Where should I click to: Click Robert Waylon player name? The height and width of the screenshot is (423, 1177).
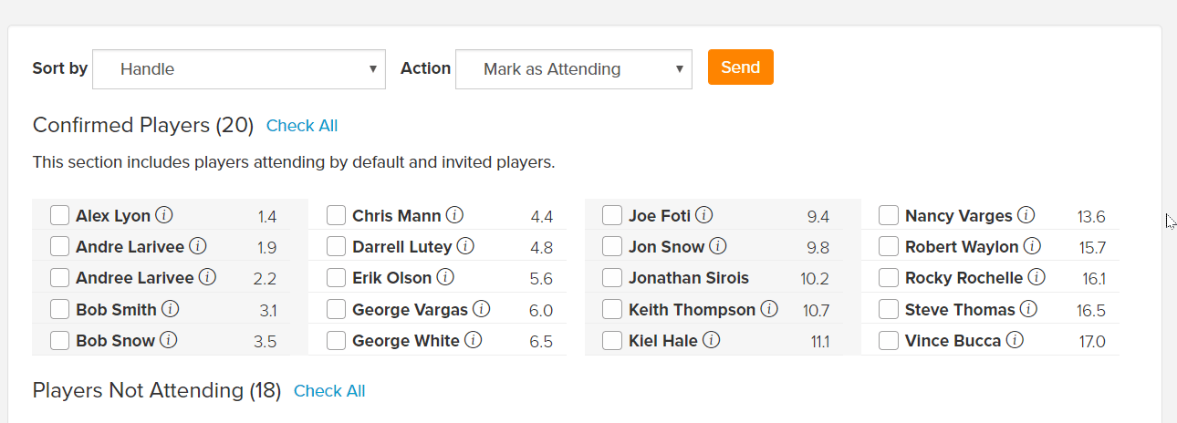[x=962, y=247]
